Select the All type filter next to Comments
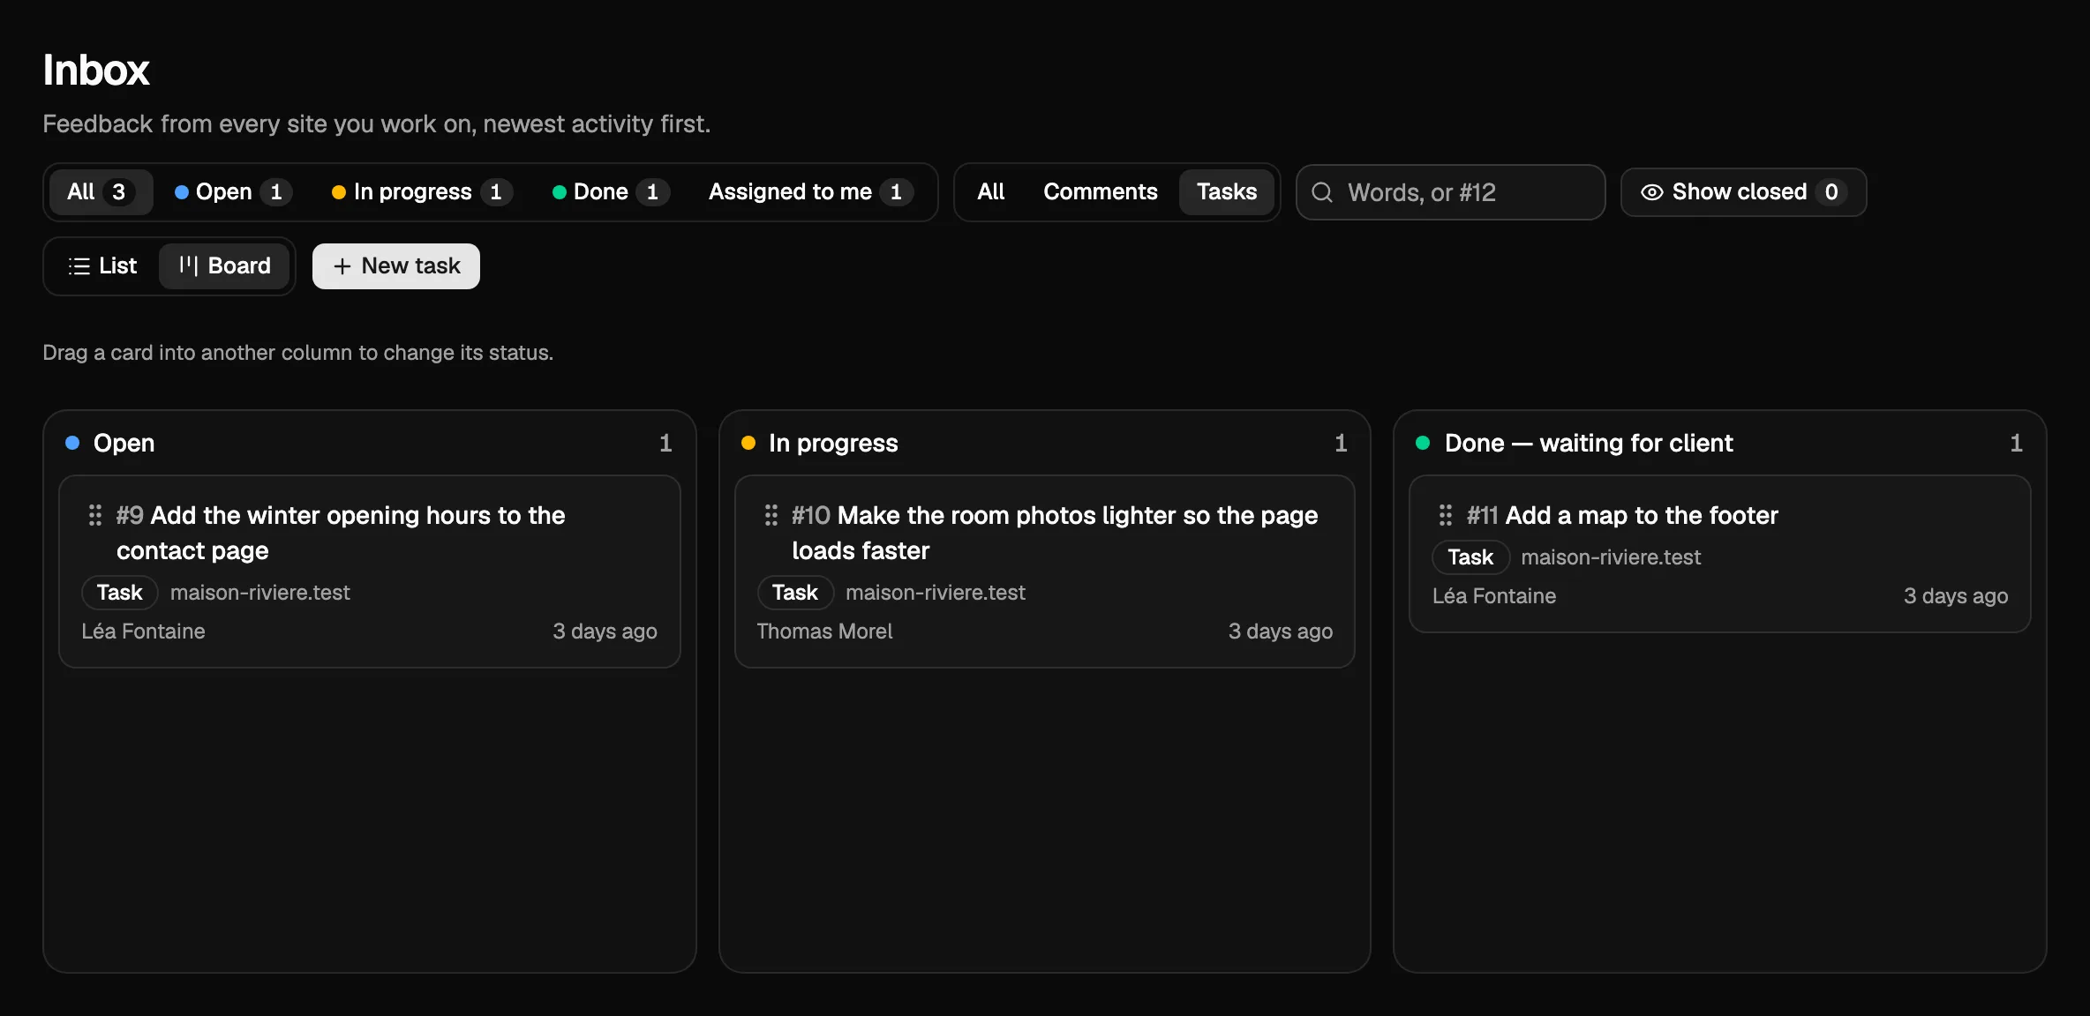 [x=990, y=192]
